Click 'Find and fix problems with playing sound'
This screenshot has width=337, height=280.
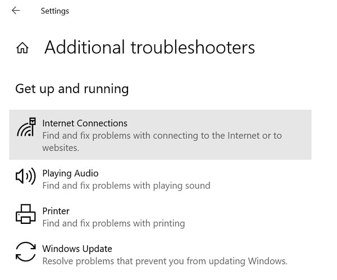click(x=126, y=186)
